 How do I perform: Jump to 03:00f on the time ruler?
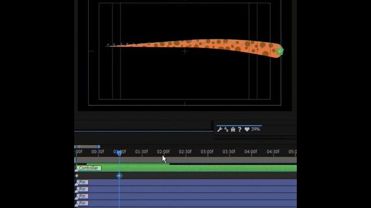(x=207, y=151)
